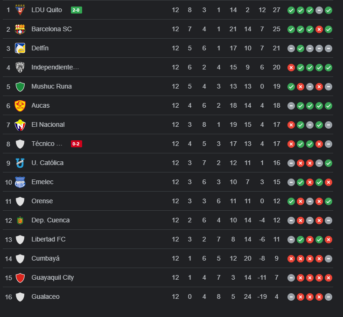Click the Dep. Cuenca club badge

(20, 220)
